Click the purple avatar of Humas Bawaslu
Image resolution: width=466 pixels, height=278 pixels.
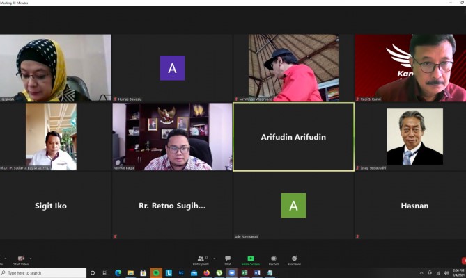point(172,68)
